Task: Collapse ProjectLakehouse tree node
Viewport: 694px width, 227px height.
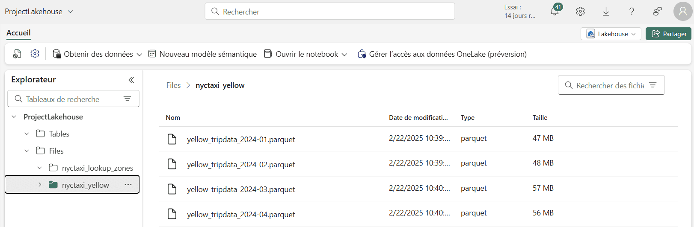Action: tap(14, 116)
